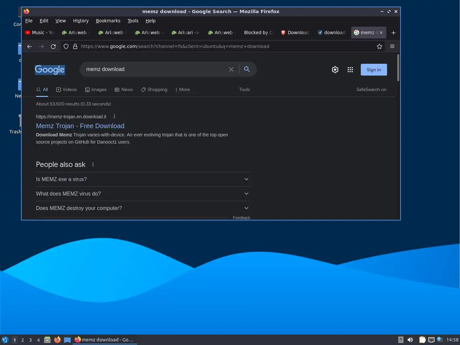460x345 pixels.
Task: Select the Shopping results tab
Action: click(x=154, y=89)
